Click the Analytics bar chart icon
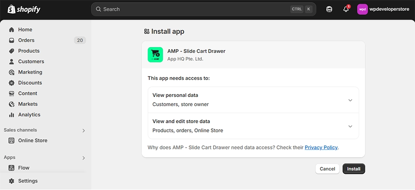This screenshot has width=415, height=190. [x=11, y=114]
